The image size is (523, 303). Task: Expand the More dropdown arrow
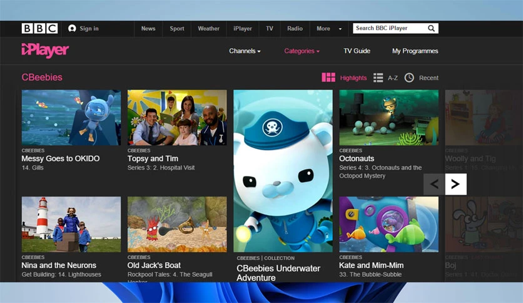click(x=340, y=29)
